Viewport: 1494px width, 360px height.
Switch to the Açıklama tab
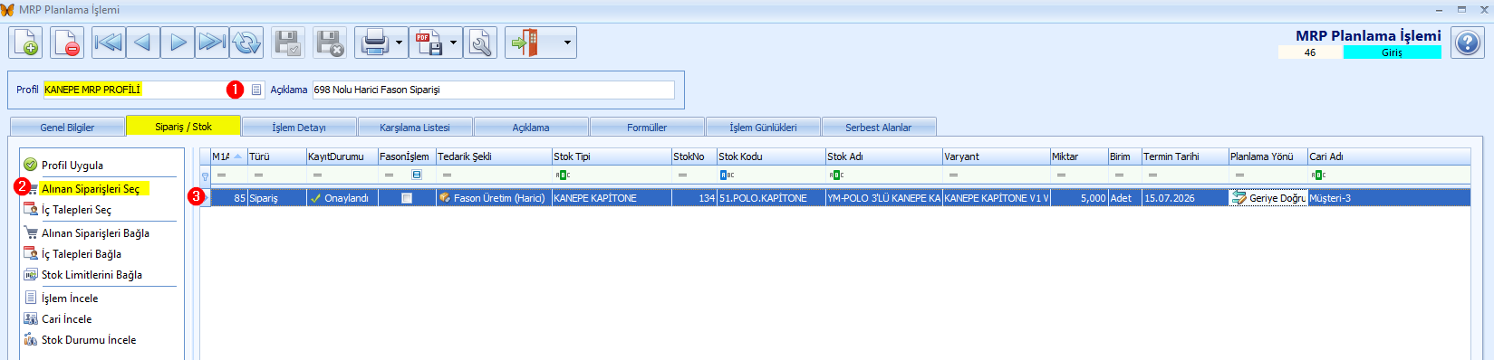(x=531, y=128)
